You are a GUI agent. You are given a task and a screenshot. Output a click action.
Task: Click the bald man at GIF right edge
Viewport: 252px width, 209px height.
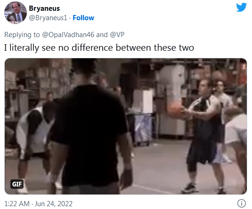236,144
